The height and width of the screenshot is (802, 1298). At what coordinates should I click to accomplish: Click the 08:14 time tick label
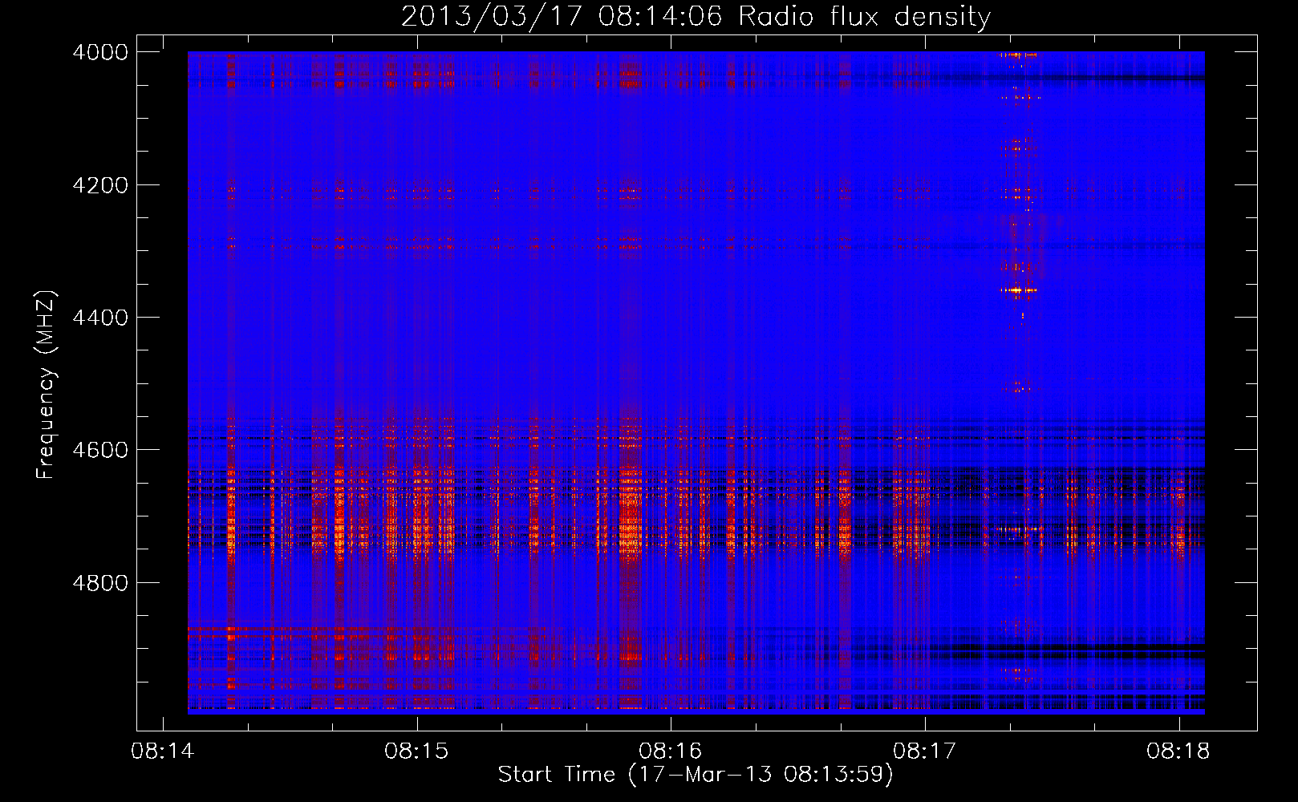pyautogui.click(x=163, y=751)
